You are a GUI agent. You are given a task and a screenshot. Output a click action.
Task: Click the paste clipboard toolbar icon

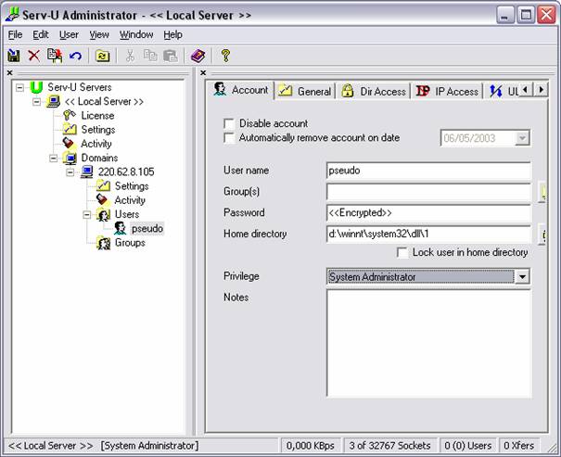point(171,56)
